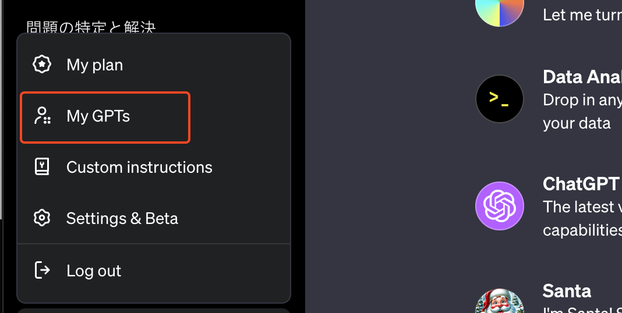The width and height of the screenshot is (622, 313).
Task: Click the Custom instructions book icon
Action: [x=42, y=167]
